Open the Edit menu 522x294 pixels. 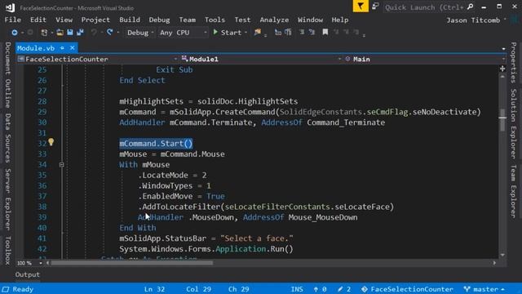[38, 20]
